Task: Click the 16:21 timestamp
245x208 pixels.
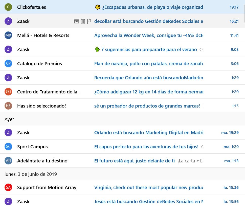Action: click(234, 21)
